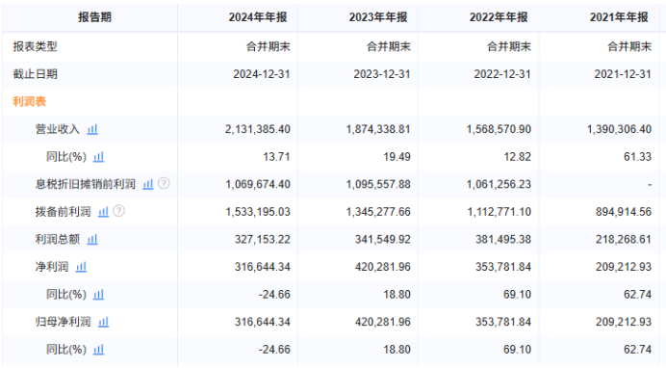Open chart icon next to 净利润
This screenshot has width=666, height=368.
click(x=81, y=267)
